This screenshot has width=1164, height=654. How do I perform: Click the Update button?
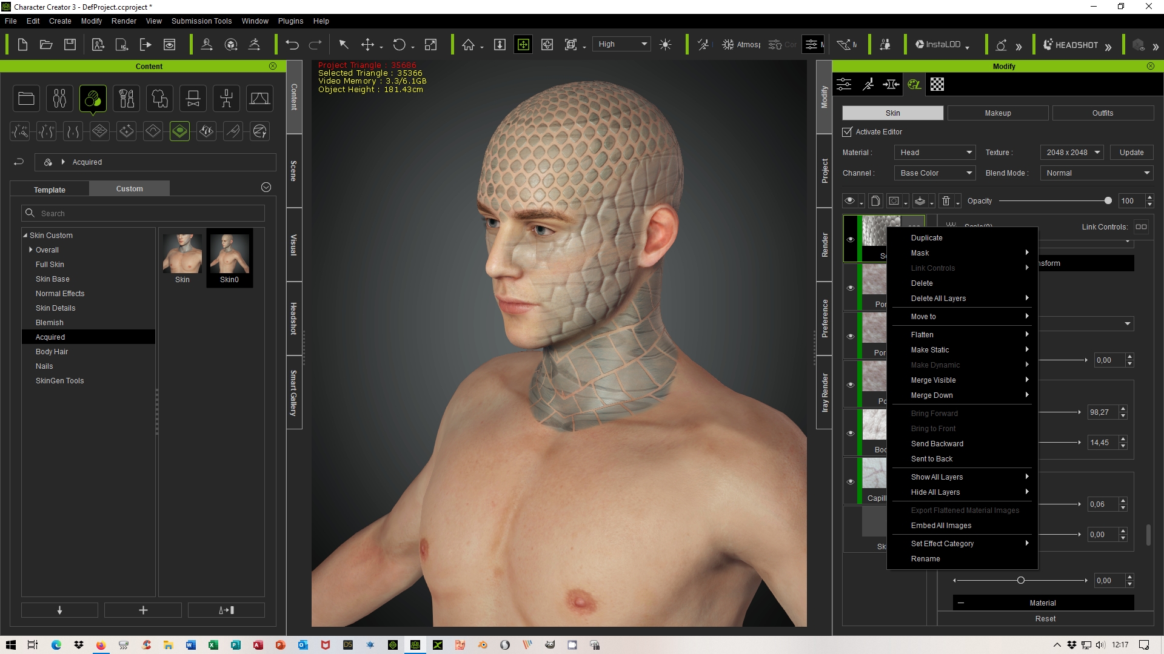pyautogui.click(x=1131, y=153)
